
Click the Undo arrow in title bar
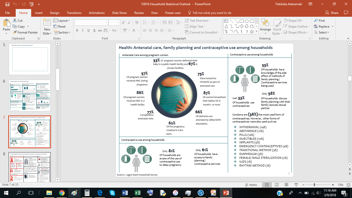pos(15,4)
